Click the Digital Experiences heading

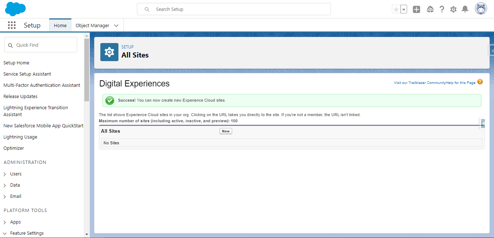134,84
